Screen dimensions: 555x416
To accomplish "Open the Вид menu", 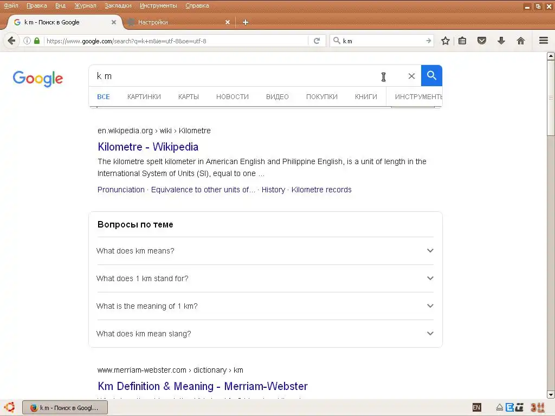I will tap(60, 5).
